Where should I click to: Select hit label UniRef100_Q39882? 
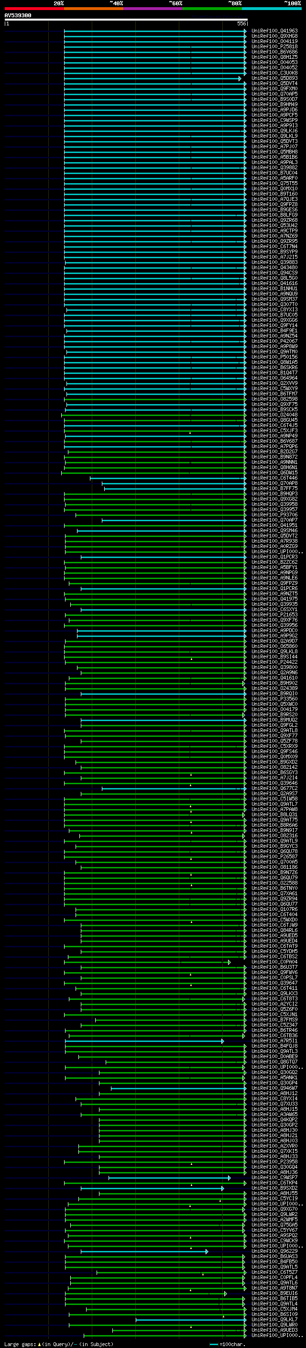click(x=274, y=167)
